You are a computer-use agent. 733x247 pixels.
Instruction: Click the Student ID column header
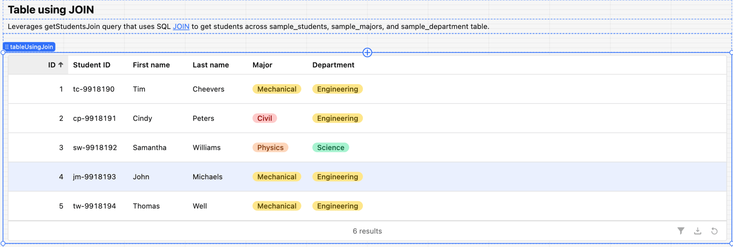tap(92, 65)
